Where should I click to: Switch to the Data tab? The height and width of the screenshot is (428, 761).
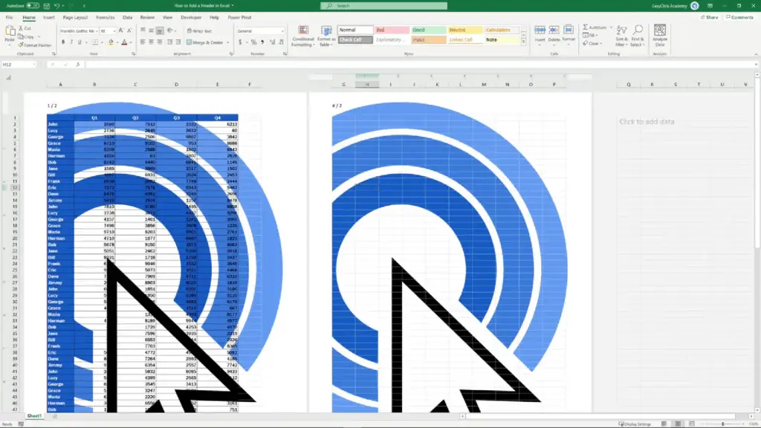click(x=127, y=18)
